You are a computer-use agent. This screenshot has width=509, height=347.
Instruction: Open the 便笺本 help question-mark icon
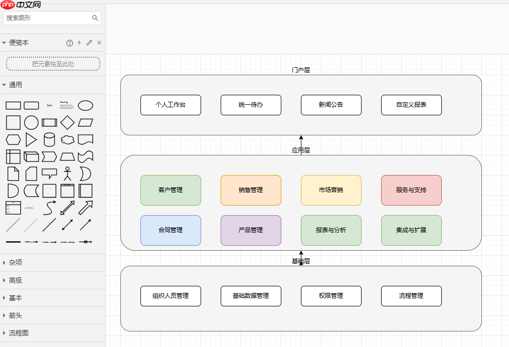[x=69, y=43]
